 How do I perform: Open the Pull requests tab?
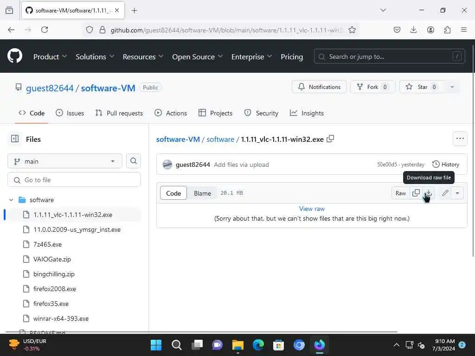pos(119,113)
